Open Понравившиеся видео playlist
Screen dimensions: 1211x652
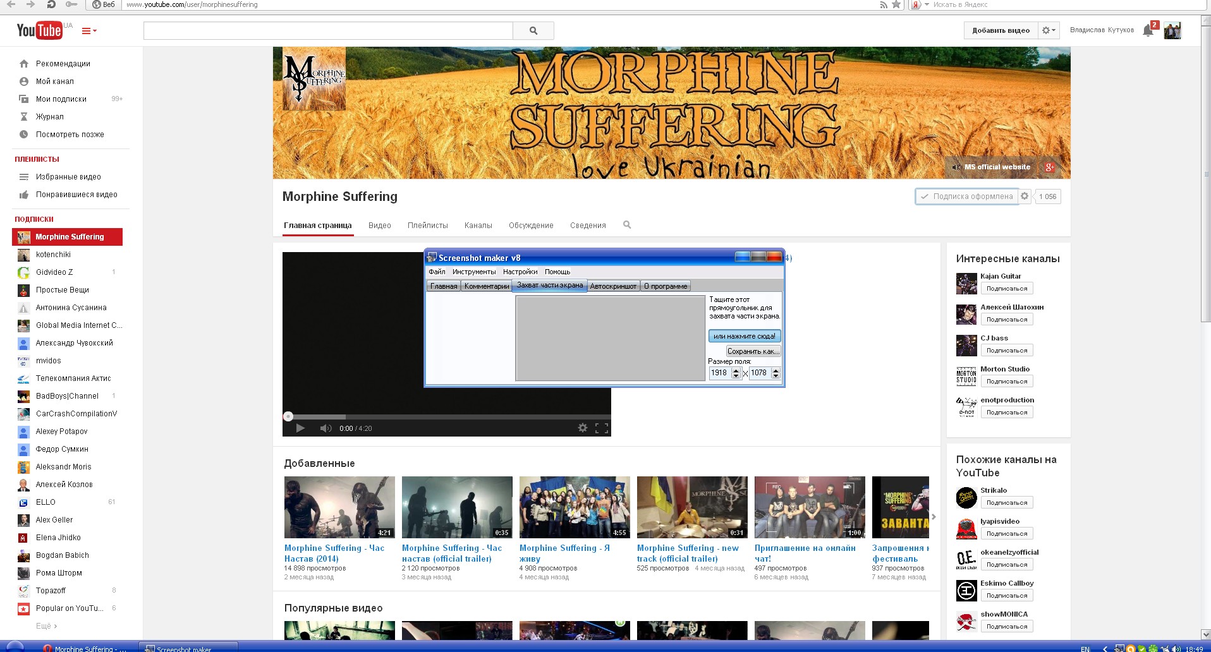coord(76,195)
